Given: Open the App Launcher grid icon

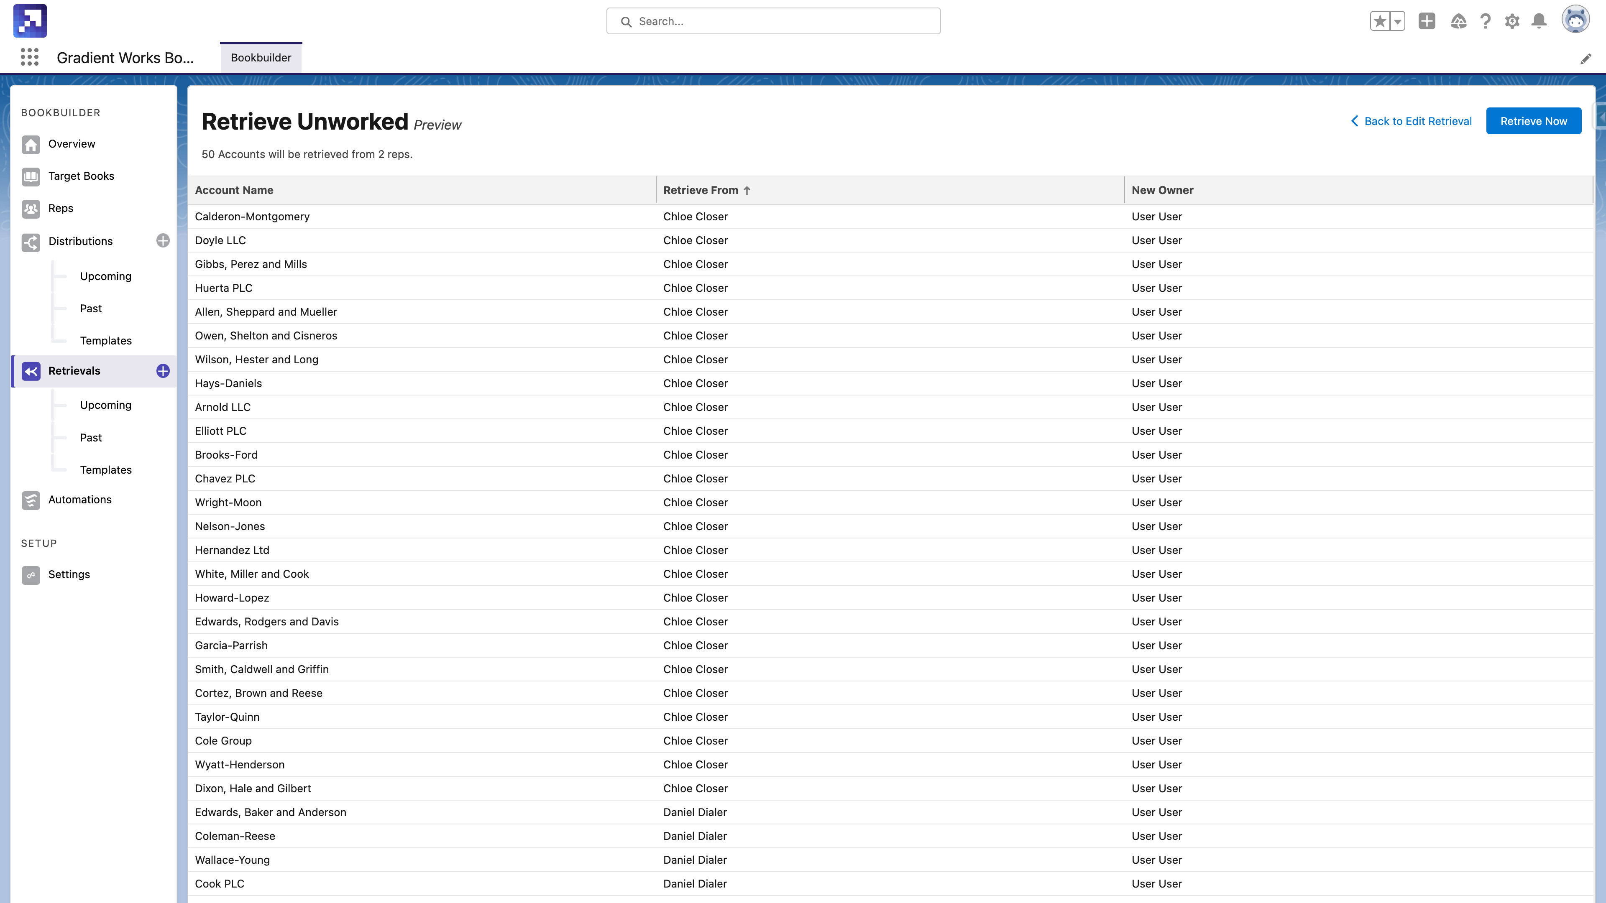Looking at the screenshot, I should tap(29, 57).
